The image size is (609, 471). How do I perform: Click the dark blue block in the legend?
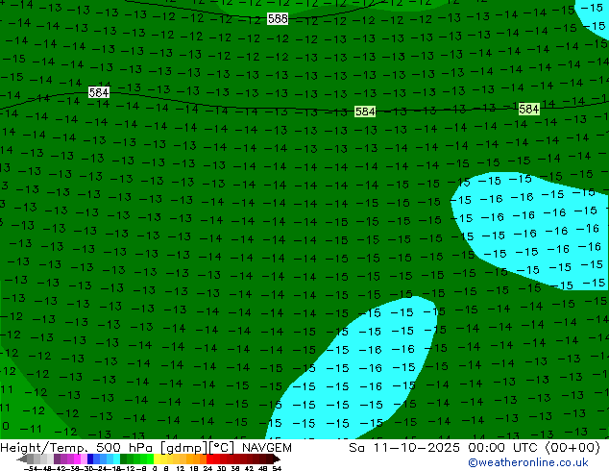pyautogui.click(x=90, y=459)
